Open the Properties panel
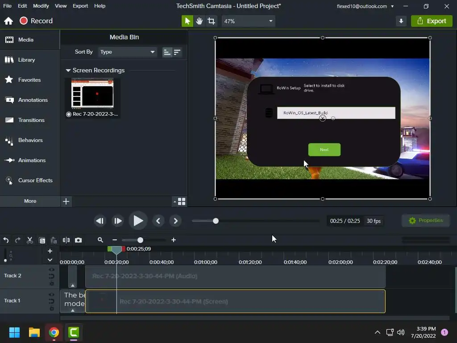457x343 pixels. (426, 221)
